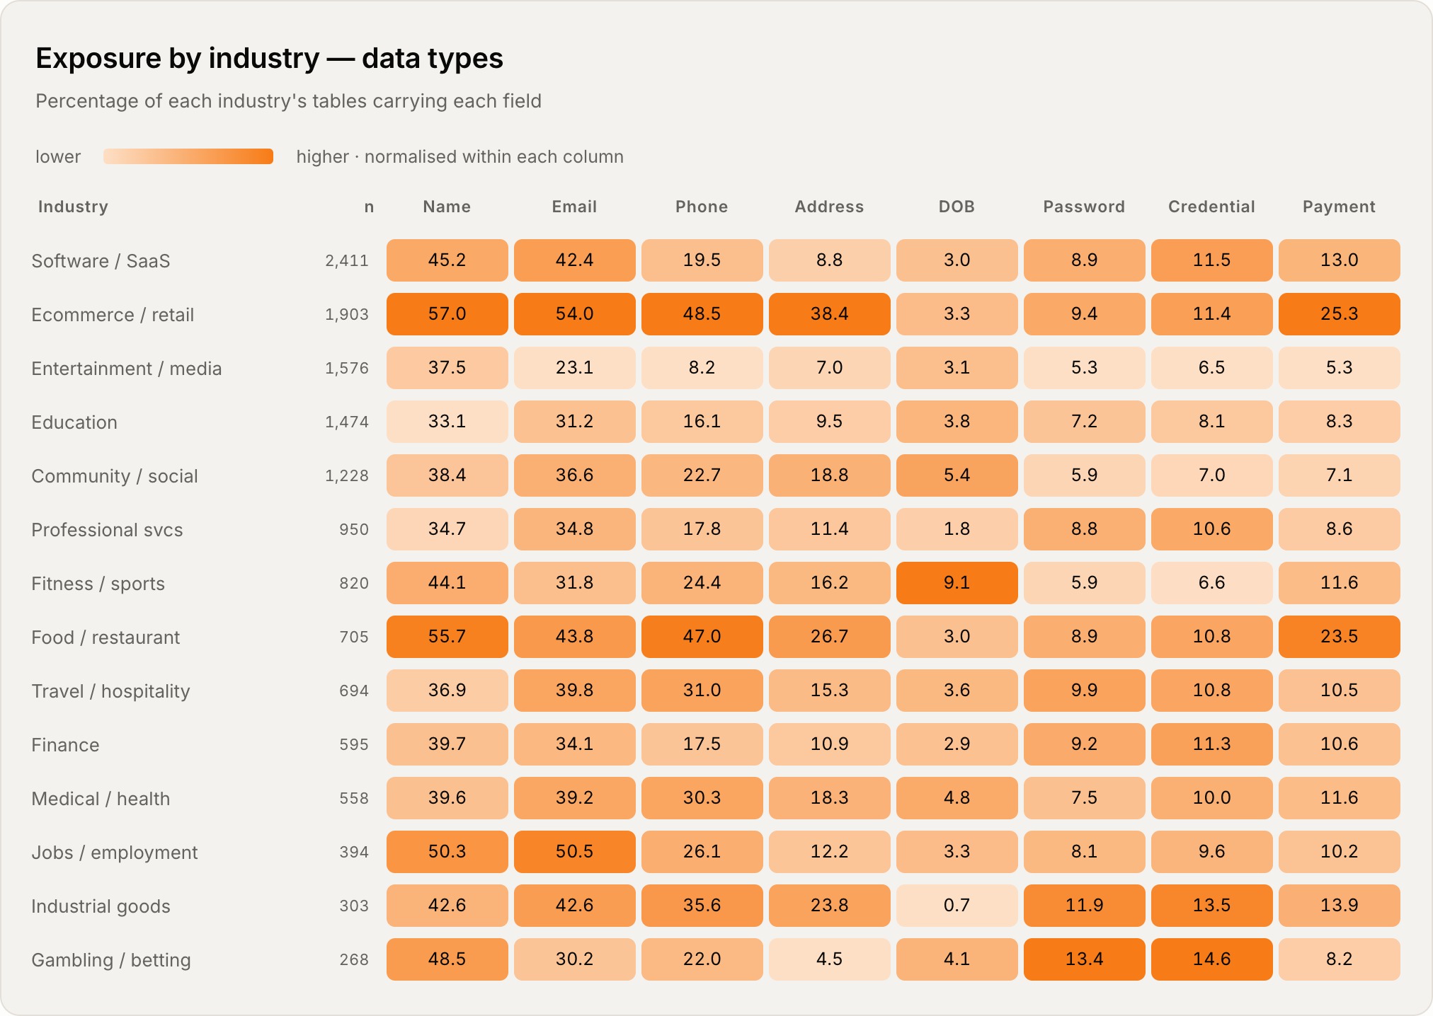This screenshot has width=1433, height=1016.
Task: Click the Name column header
Action: 447,207
